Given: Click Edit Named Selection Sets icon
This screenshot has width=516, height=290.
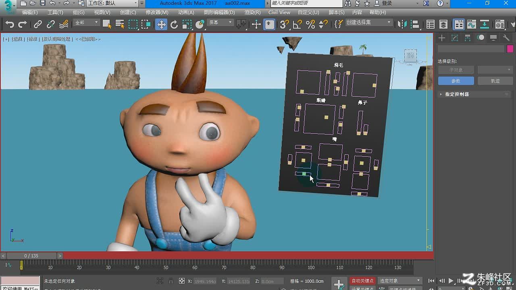Looking at the screenshot, I should pyautogui.click(x=339, y=25).
